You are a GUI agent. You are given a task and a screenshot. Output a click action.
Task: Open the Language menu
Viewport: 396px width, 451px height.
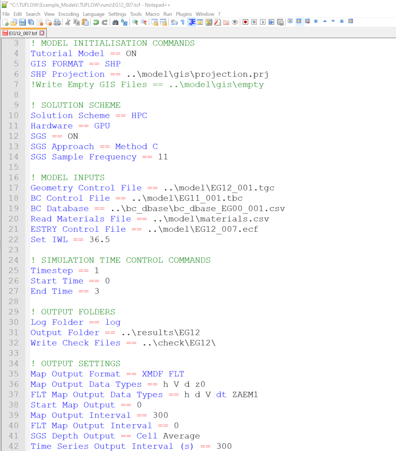coord(93,14)
